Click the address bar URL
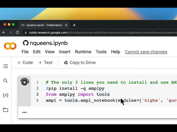The width and height of the screenshot is (177, 132). pos(103,33)
